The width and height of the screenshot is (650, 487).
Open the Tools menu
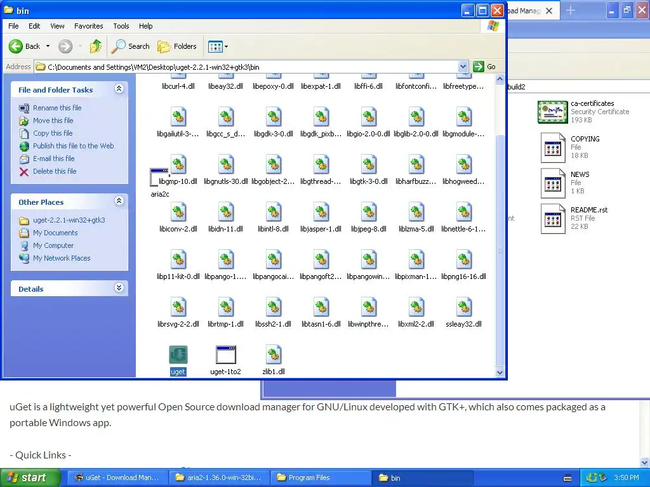[121, 26]
